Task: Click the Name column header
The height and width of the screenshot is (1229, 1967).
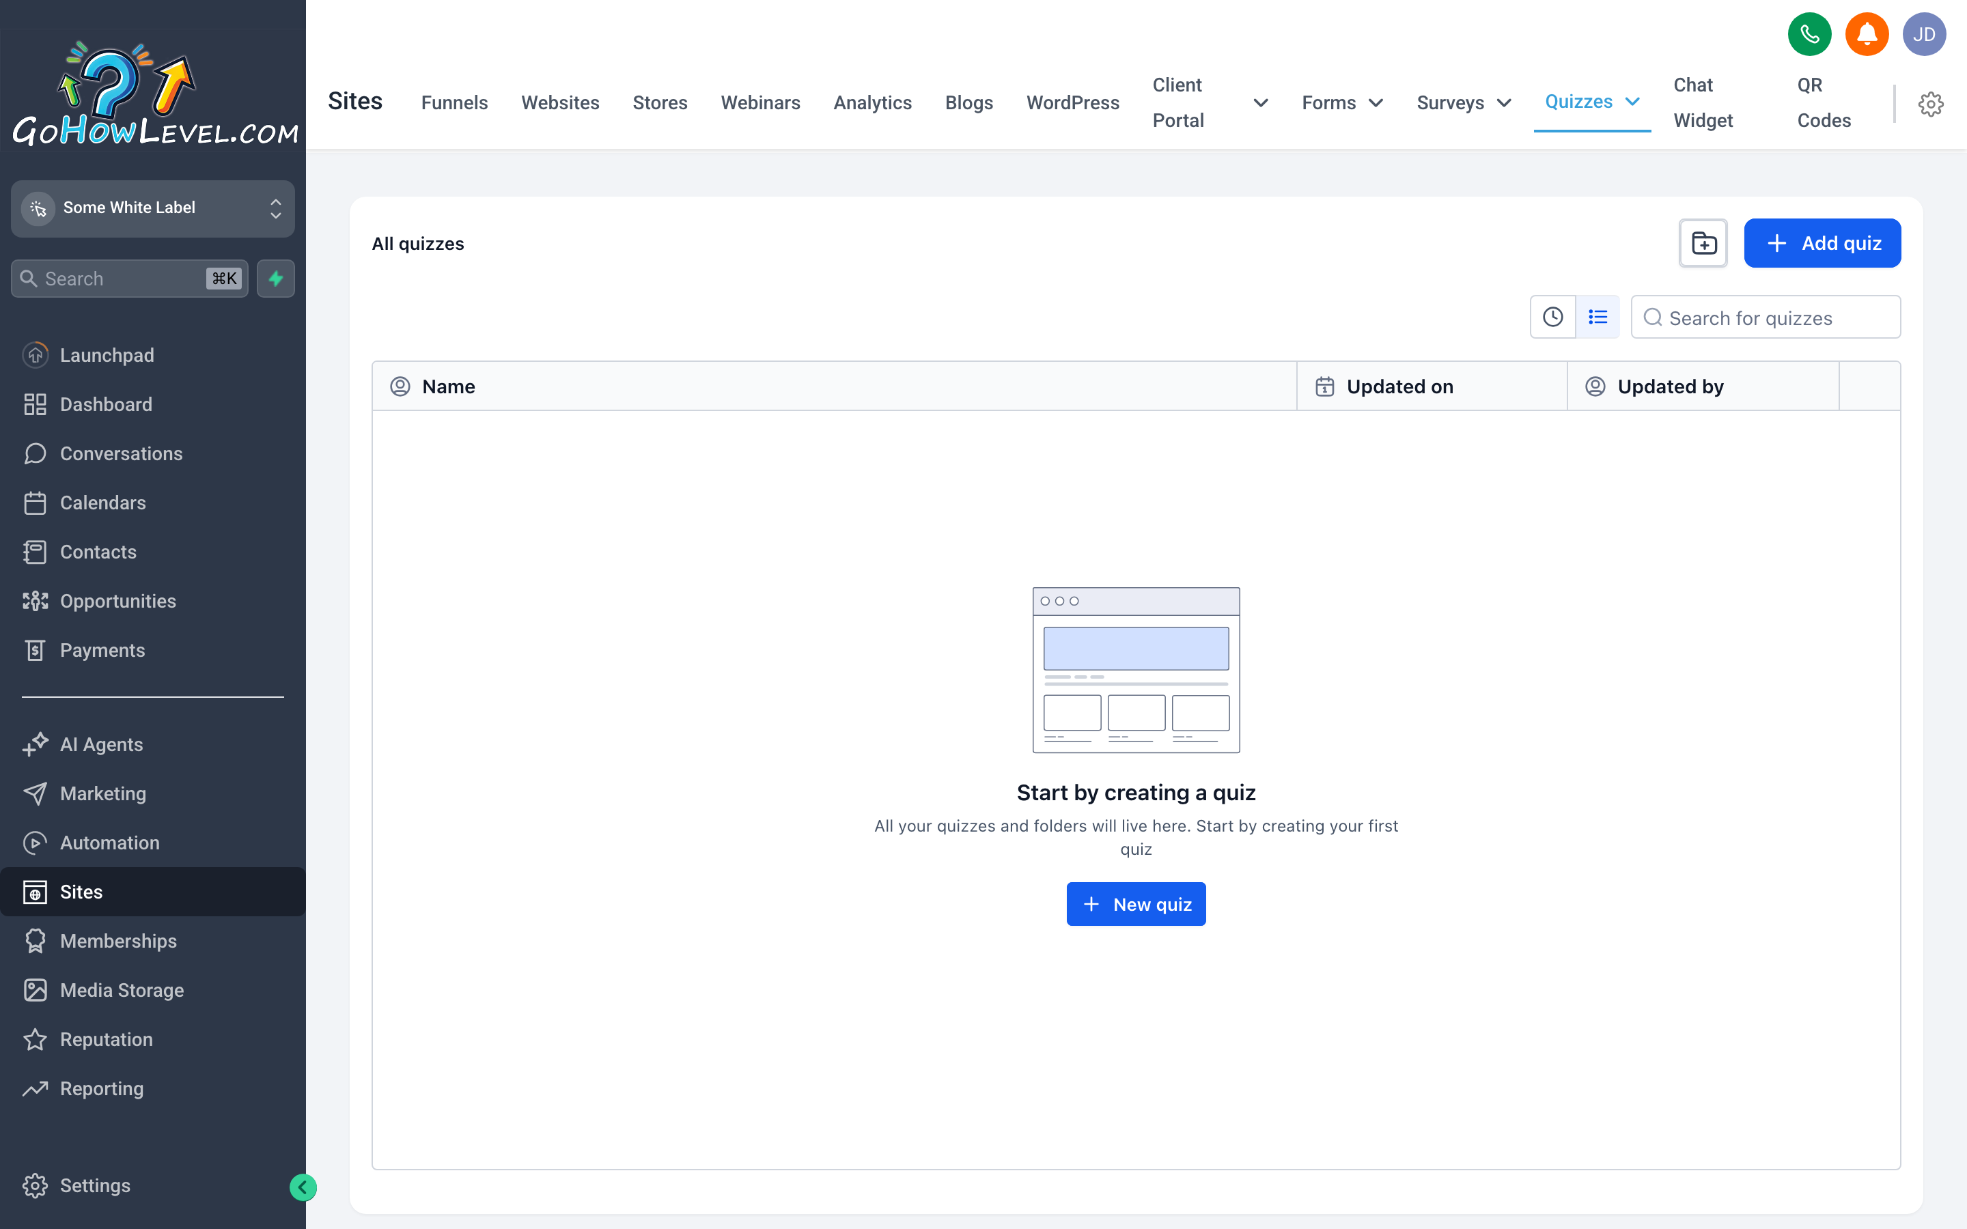Action: [x=834, y=386]
